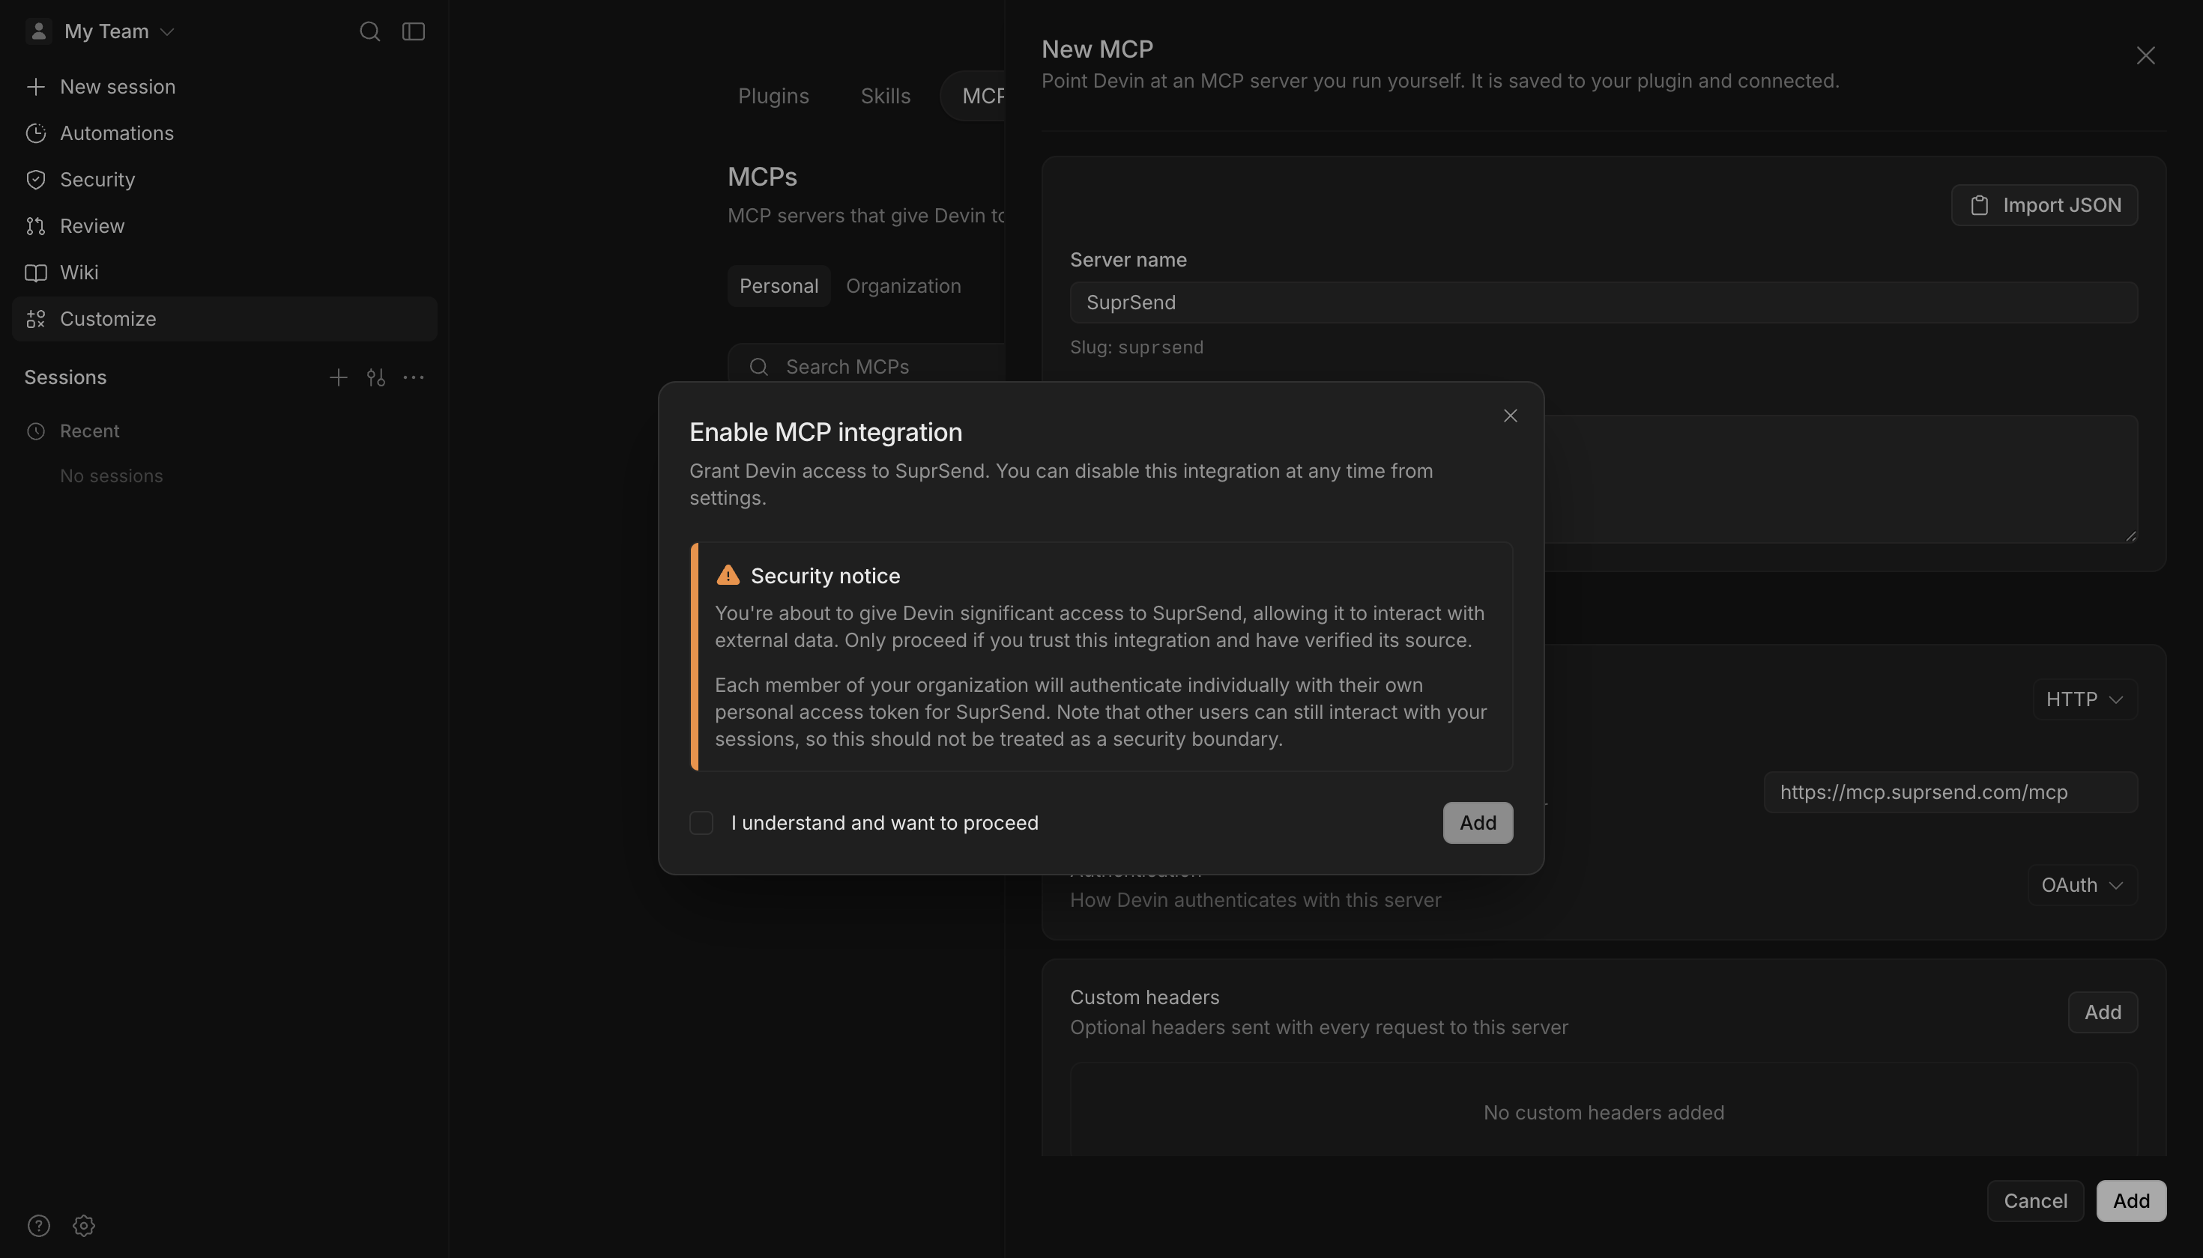Open the Automations page
This screenshot has width=2203, height=1258.
224,133
